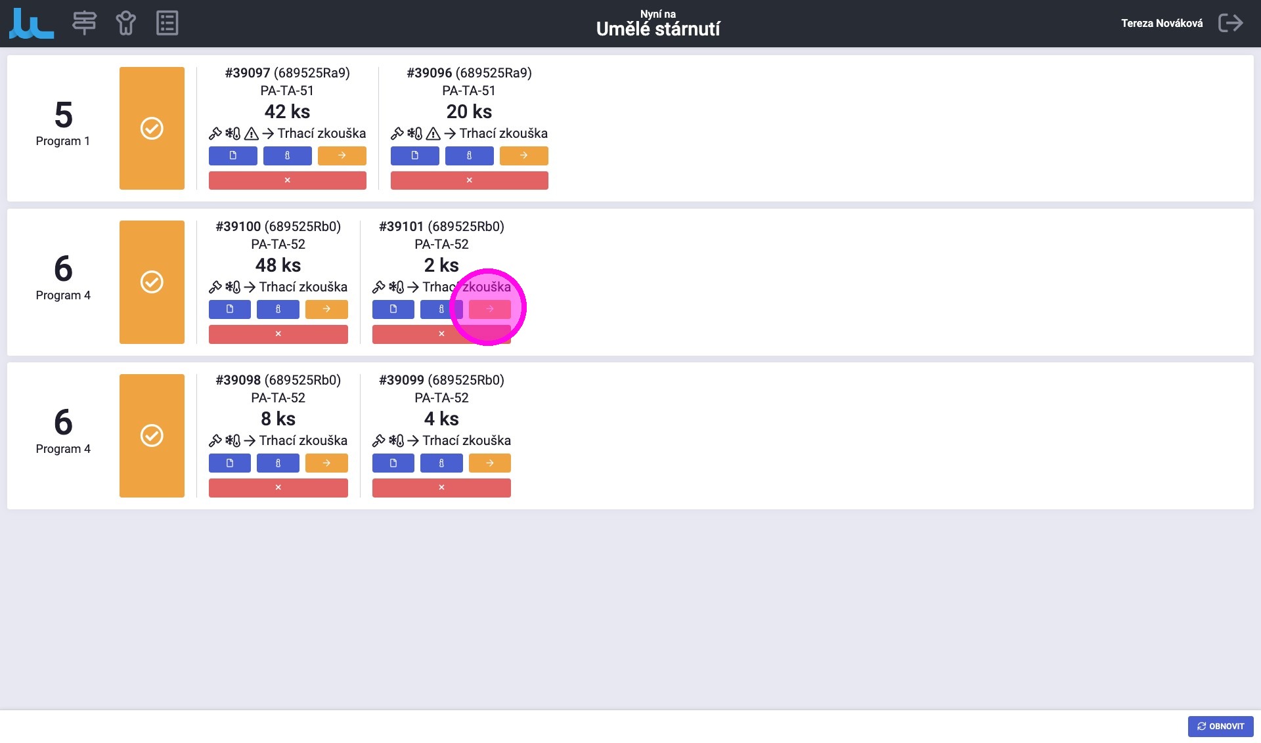Click red X bar under order #39099
This screenshot has width=1261, height=743.
(441, 488)
